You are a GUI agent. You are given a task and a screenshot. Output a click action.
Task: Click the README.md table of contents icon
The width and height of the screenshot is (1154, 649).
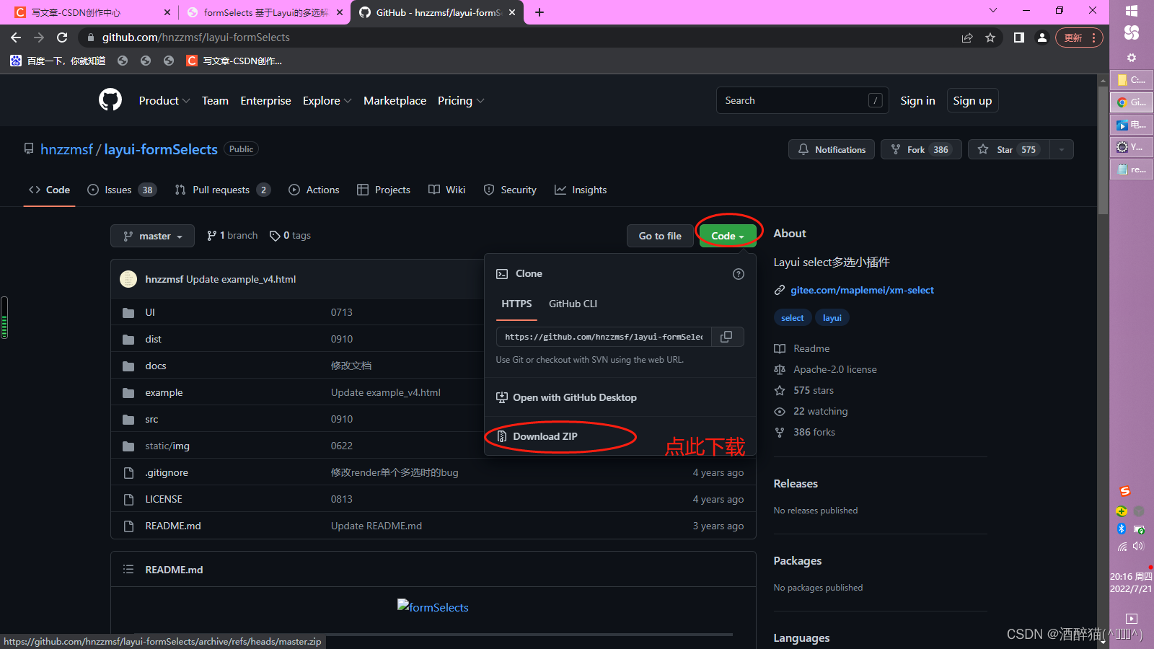point(128,570)
